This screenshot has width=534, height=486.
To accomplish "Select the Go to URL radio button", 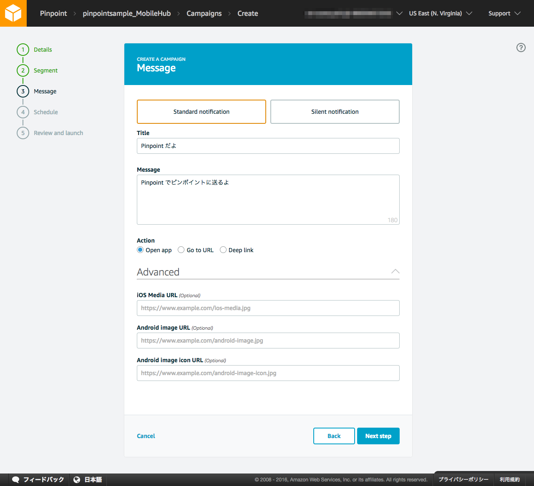I will pos(181,250).
